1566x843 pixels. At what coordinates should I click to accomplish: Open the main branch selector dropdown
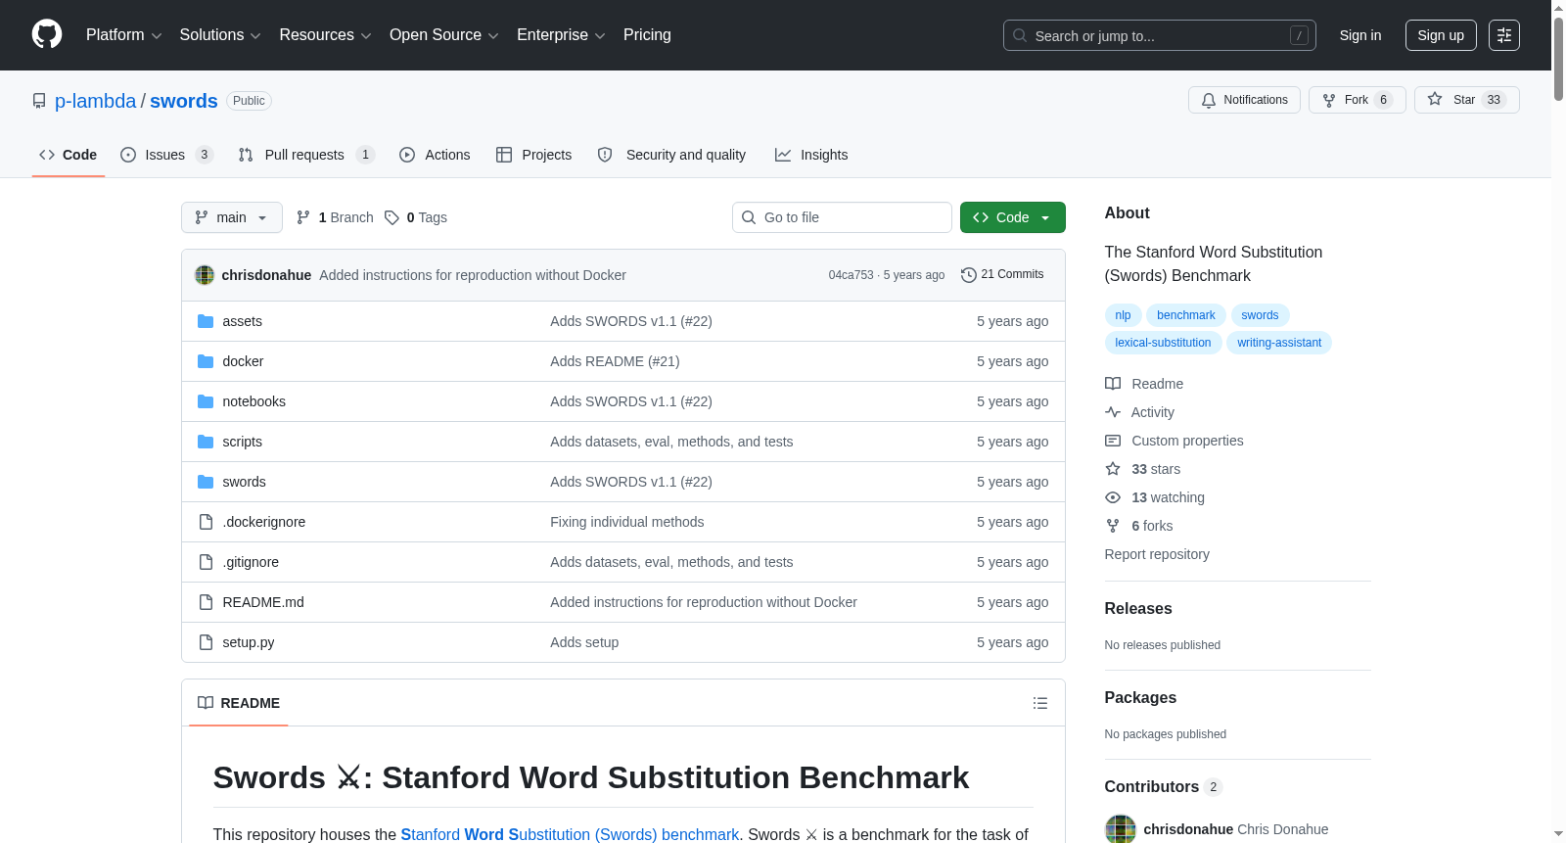pyautogui.click(x=232, y=217)
